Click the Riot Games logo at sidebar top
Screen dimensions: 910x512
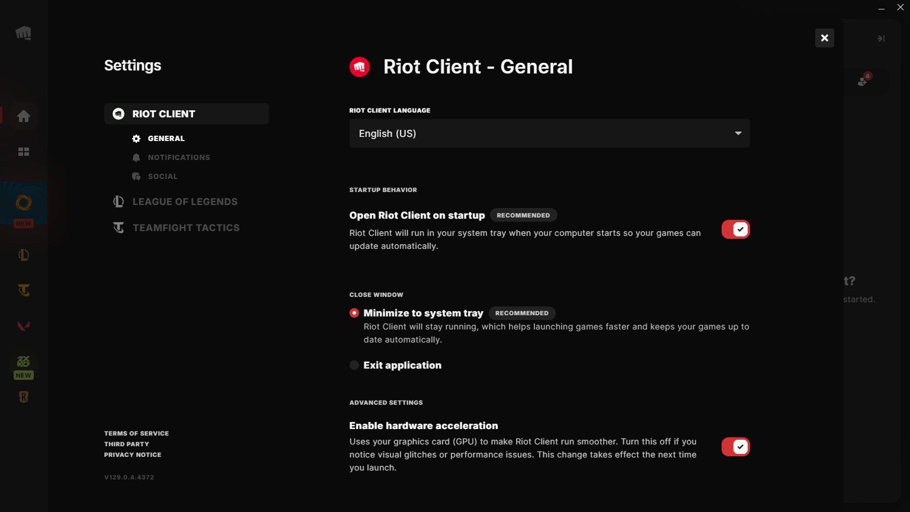pos(24,33)
